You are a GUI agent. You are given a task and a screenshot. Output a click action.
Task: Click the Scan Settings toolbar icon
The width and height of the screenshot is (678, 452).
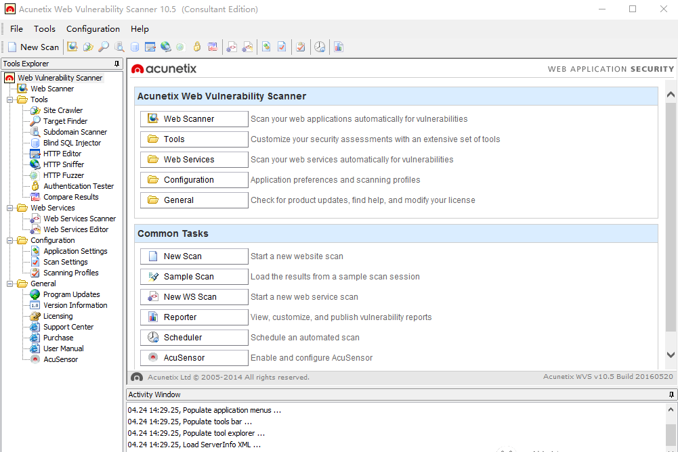click(282, 47)
